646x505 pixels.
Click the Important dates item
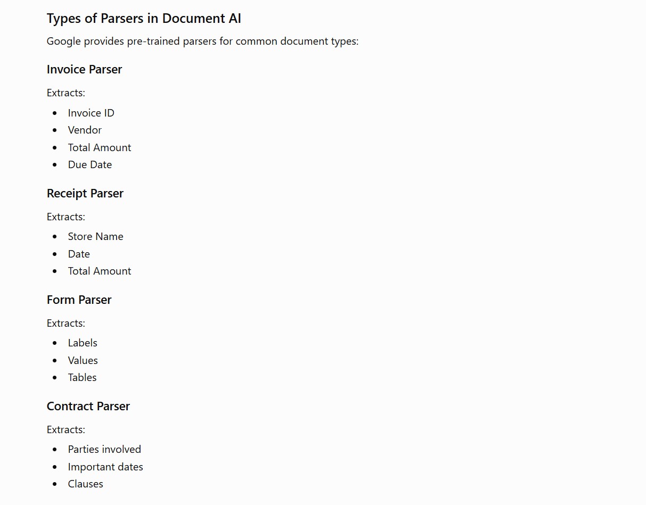[105, 467]
